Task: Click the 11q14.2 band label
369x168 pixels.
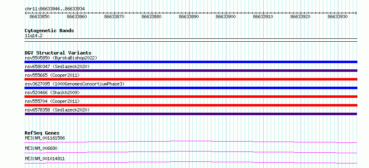Action: 34,36
